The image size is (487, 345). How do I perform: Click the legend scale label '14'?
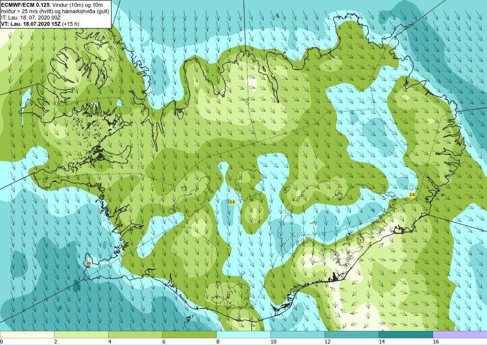point(381,342)
